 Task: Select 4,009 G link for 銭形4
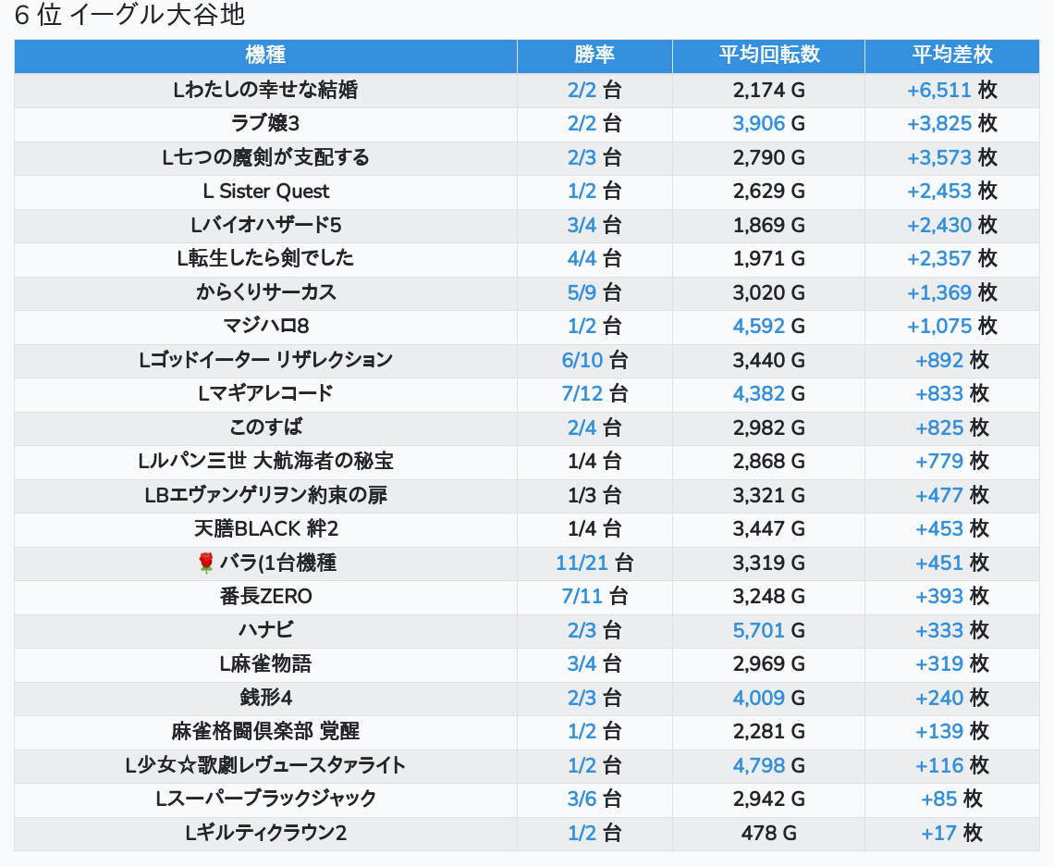coord(759,698)
